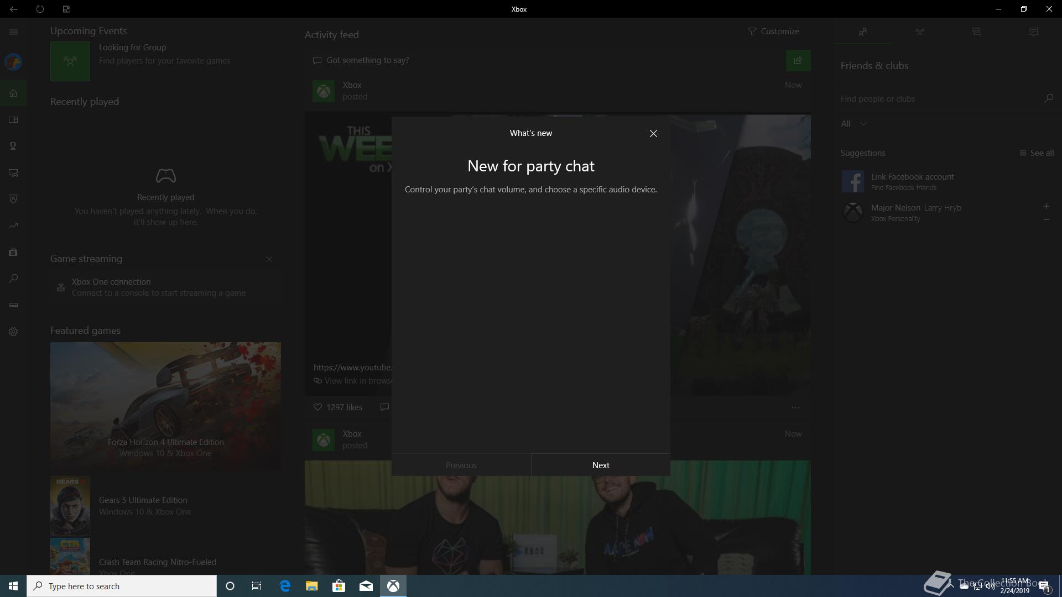
Task: Click See all suggestions
Action: (x=1037, y=153)
